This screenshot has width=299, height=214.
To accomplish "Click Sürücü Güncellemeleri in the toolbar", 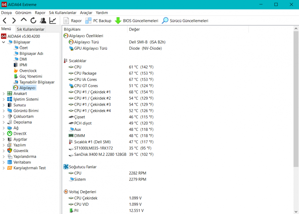I will coord(185,21).
